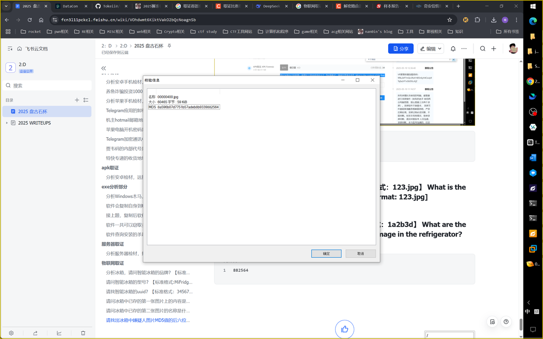The height and width of the screenshot is (339, 543).
Task: Click the create plus icon in header
Action: click(x=494, y=49)
